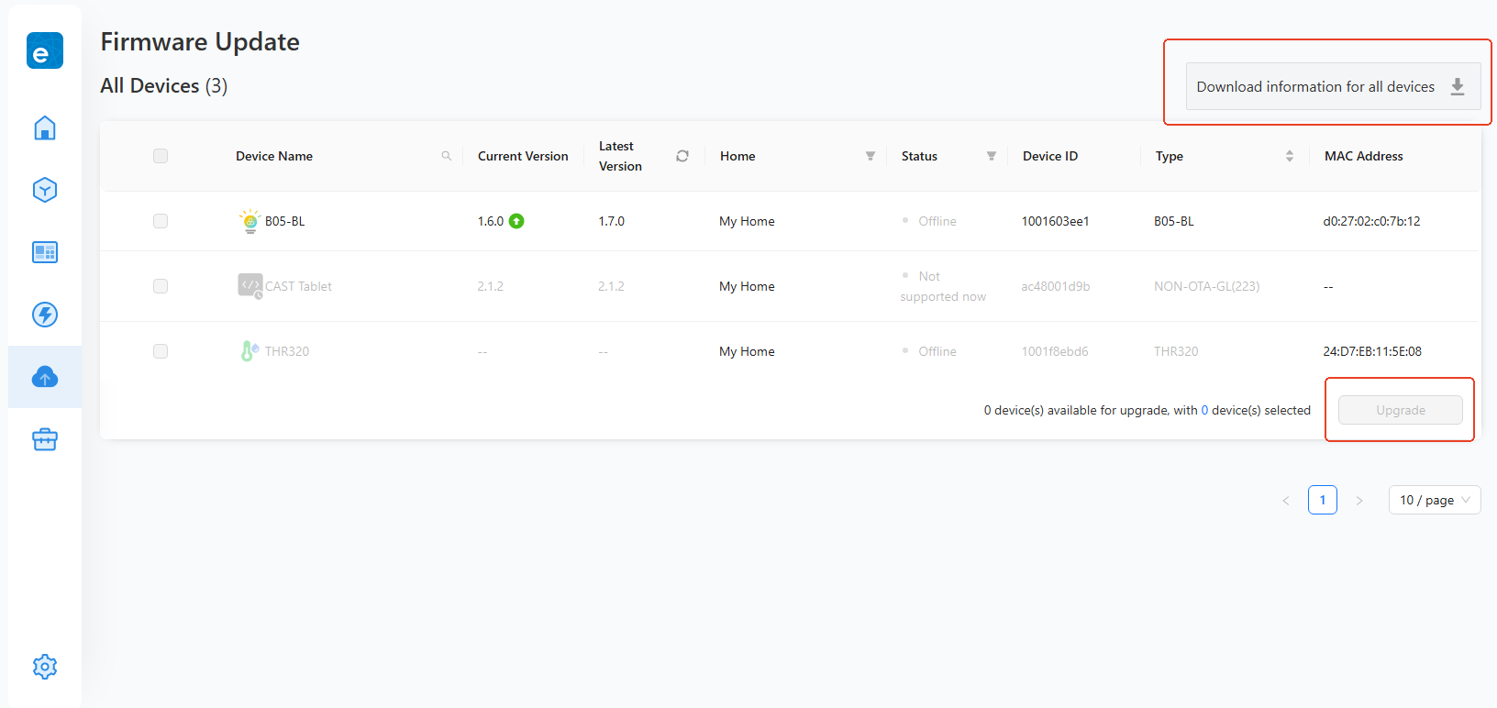Search device names with magnifier icon

click(447, 156)
